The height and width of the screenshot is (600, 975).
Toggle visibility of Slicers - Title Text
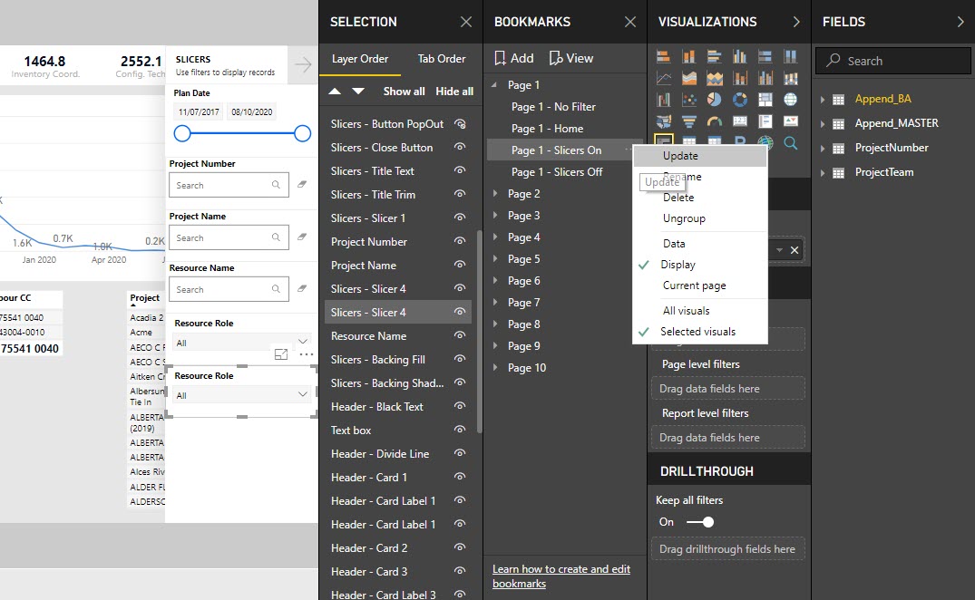point(460,170)
